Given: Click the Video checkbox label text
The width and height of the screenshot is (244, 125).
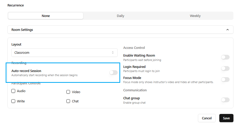Looking at the screenshot, I should click(76, 92).
